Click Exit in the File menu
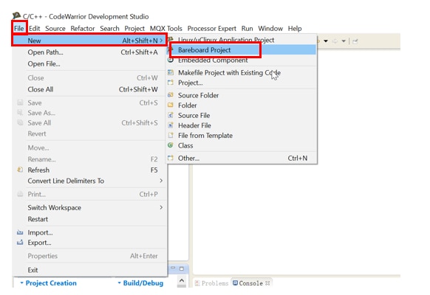Viewport: 430px width, 295px height. click(x=89, y=270)
